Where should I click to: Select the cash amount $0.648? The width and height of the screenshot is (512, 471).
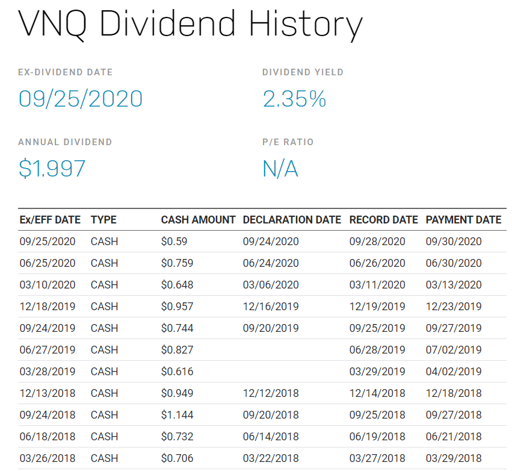click(177, 285)
